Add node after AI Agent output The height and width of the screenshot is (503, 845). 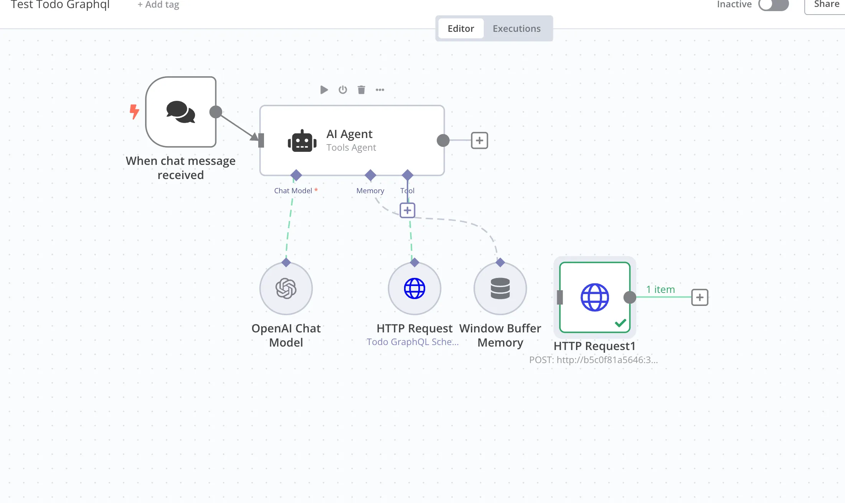click(x=479, y=141)
